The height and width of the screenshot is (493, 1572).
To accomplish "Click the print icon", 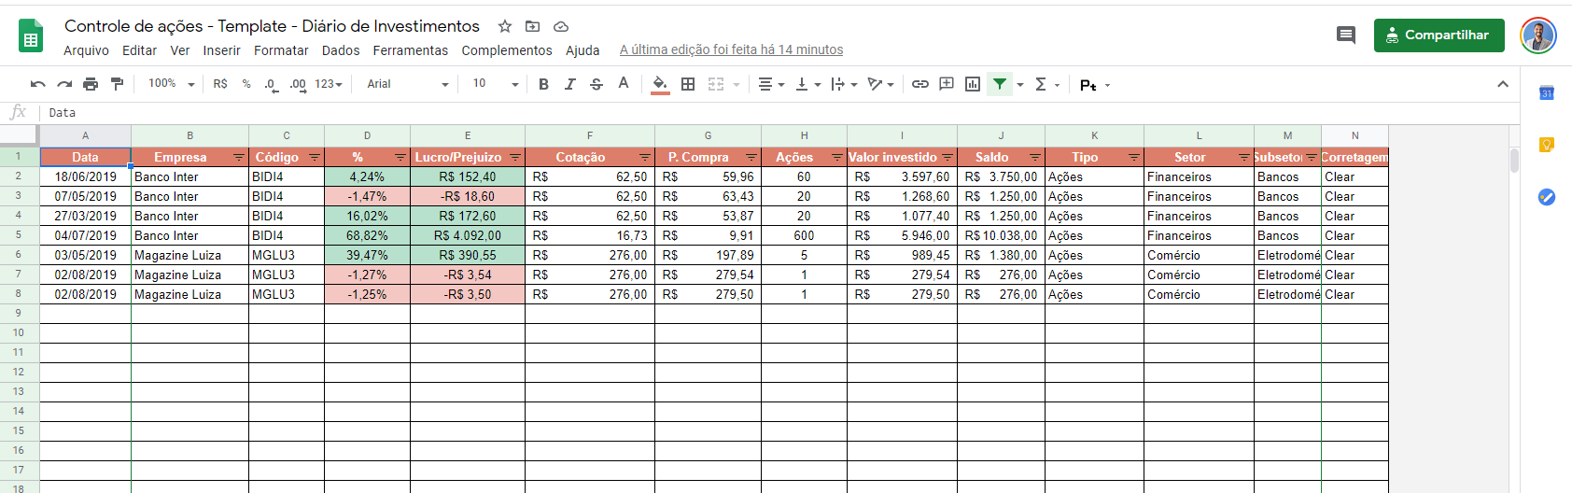I will (x=91, y=84).
